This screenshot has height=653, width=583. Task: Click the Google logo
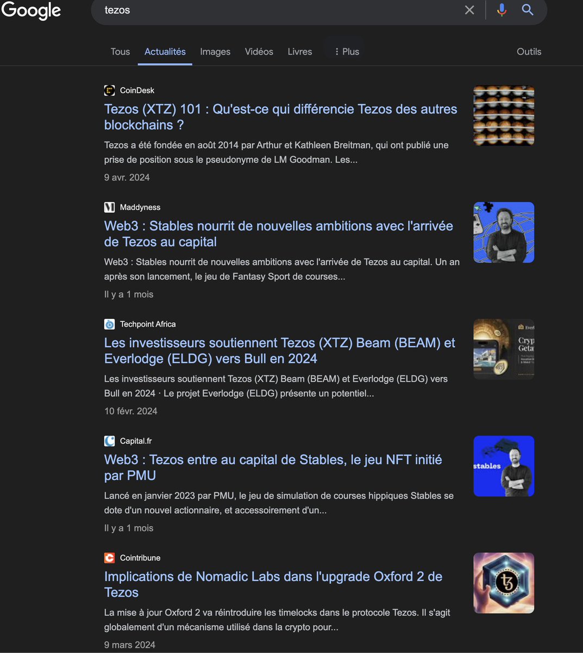point(31,10)
